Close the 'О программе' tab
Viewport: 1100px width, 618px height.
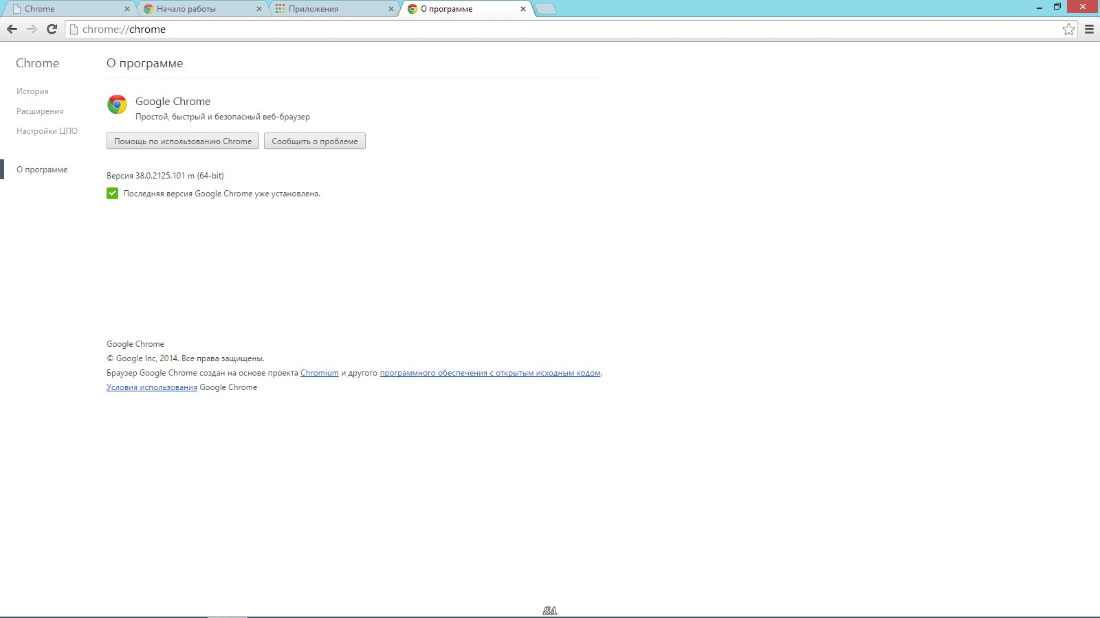(522, 9)
